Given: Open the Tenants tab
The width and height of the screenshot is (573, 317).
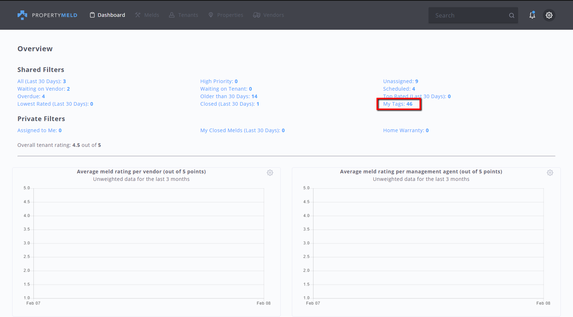Looking at the screenshot, I should click(183, 15).
